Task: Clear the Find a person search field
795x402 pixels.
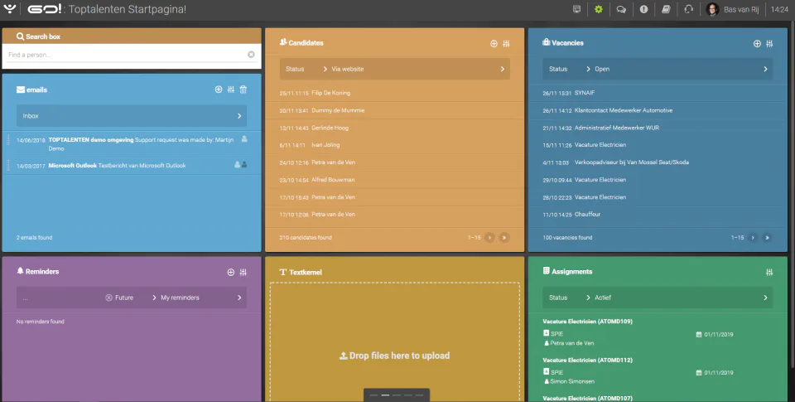Action: click(x=251, y=55)
